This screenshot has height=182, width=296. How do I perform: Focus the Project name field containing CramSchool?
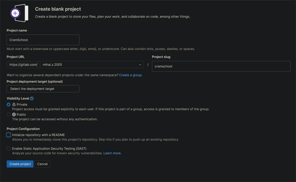[43, 40]
